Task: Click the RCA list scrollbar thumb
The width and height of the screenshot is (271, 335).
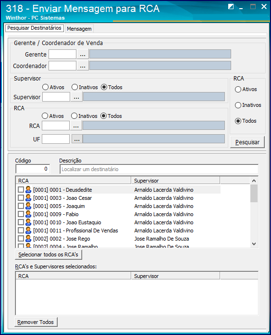Action: [x=254, y=193]
